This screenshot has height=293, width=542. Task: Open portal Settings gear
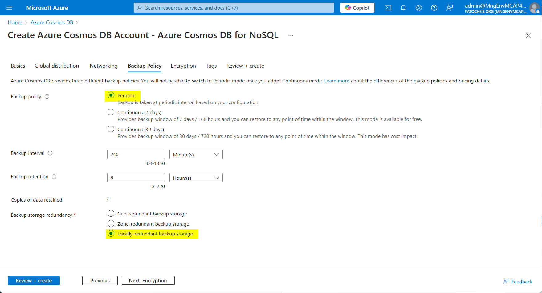pos(418,8)
